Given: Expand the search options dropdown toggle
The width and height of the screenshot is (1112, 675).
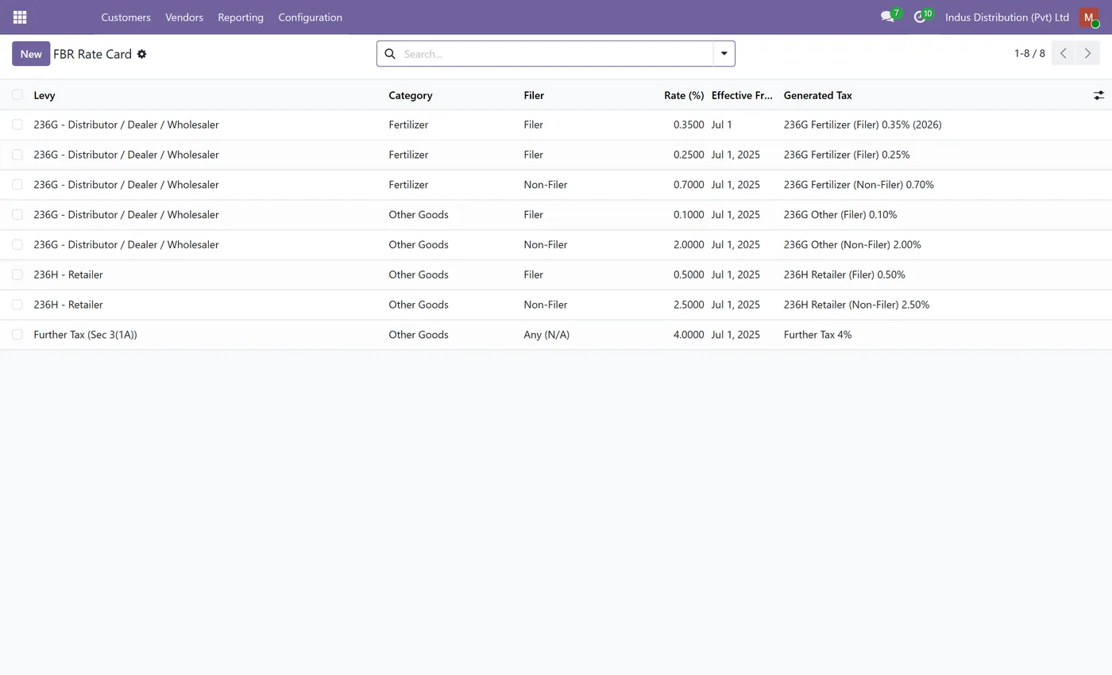Looking at the screenshot, I should (x=724, y=54).
